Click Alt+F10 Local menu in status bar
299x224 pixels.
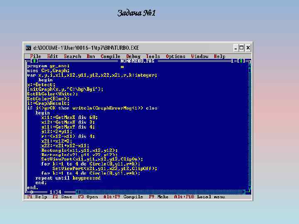tap(199, 197)
